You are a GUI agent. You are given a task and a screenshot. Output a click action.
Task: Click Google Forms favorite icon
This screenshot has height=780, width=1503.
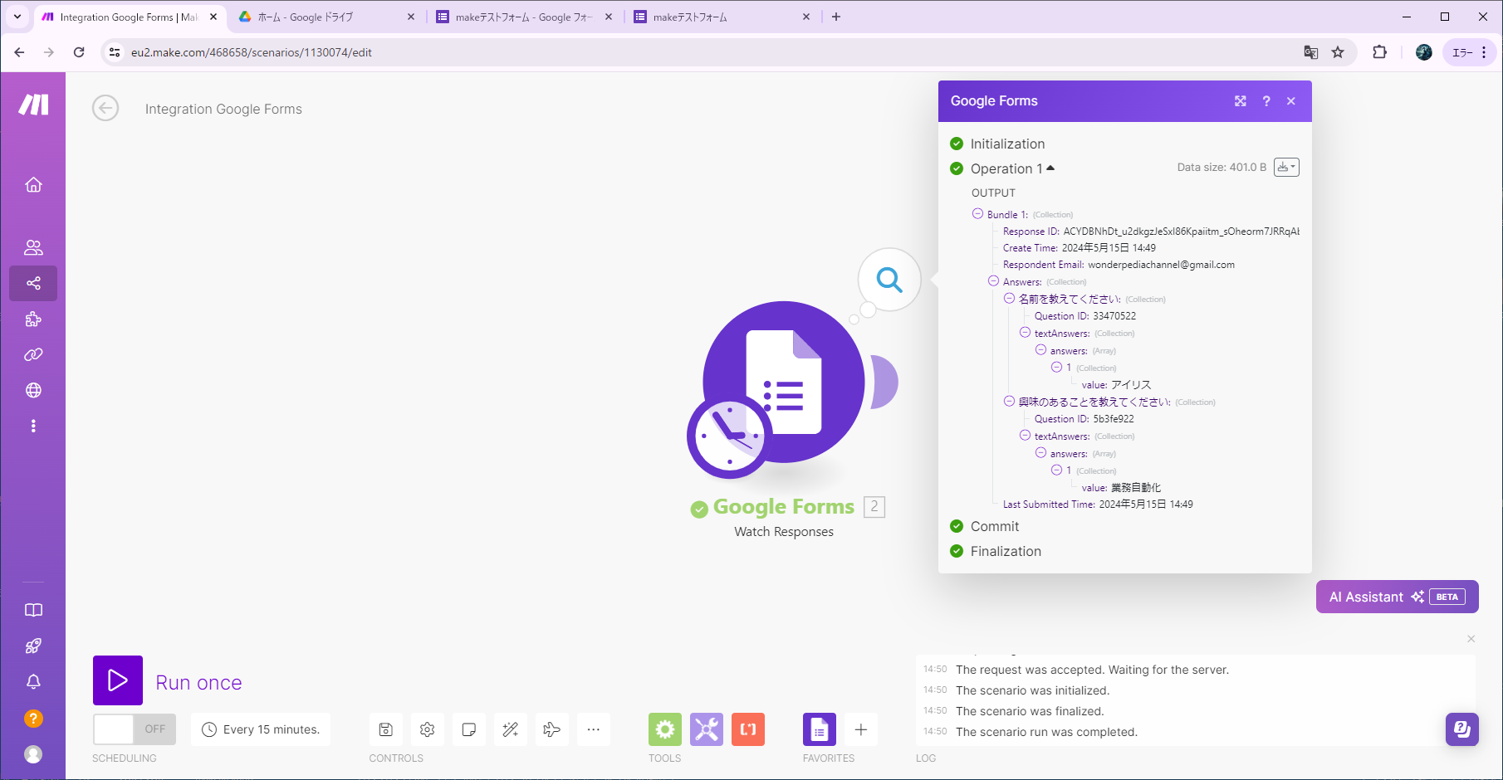820,729
